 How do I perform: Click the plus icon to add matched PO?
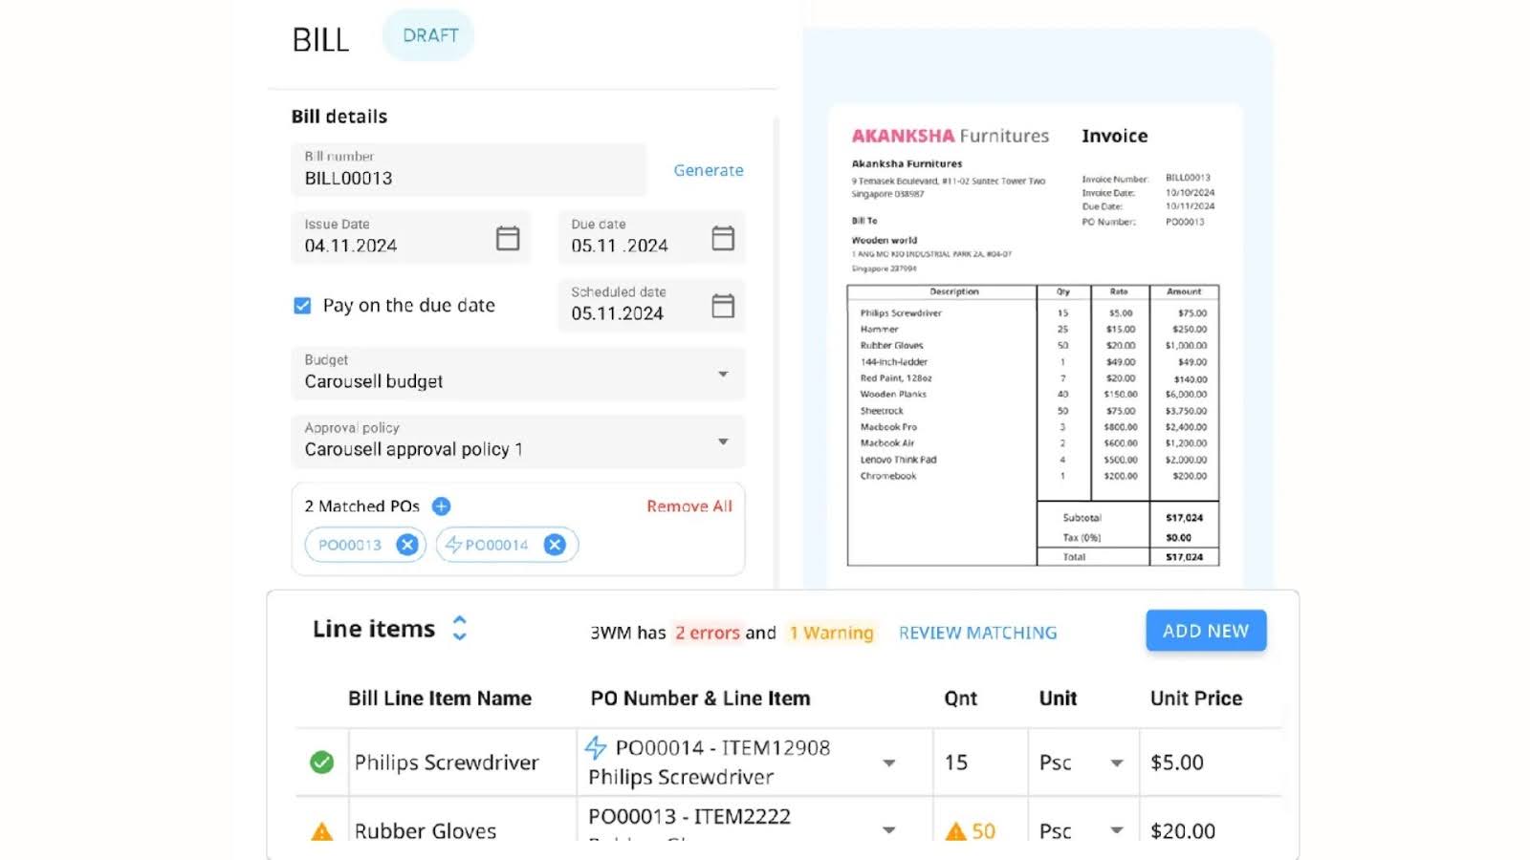(x=441, y=506)
